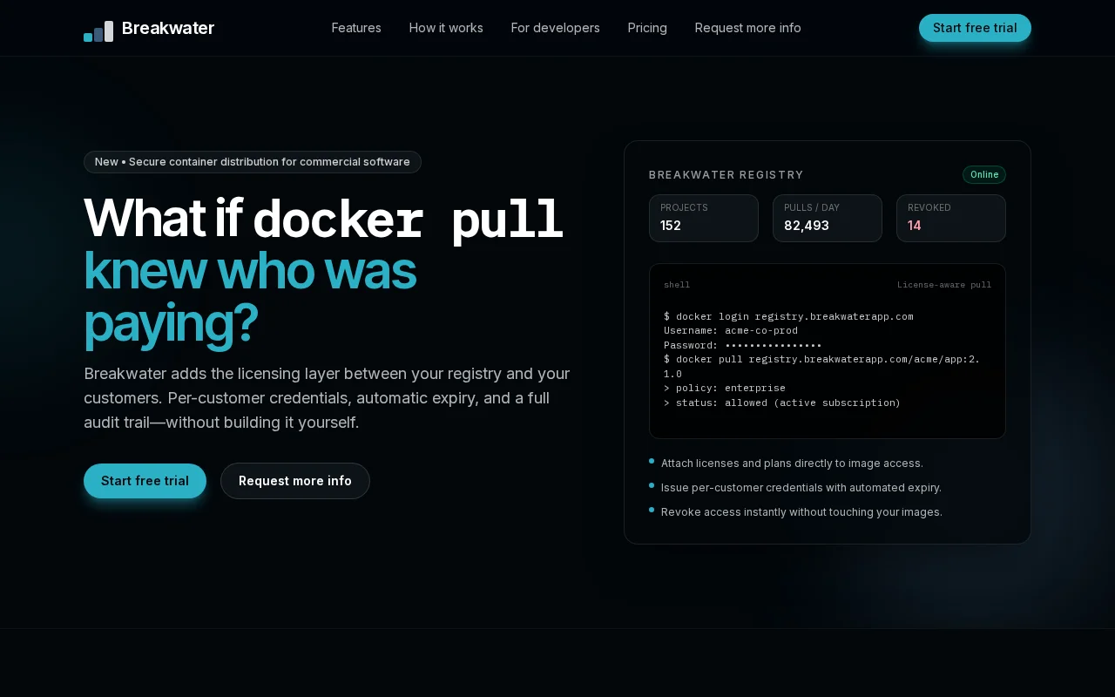
Task: Click the 'License-aware pull' label
Action: (x=944, y=285)
